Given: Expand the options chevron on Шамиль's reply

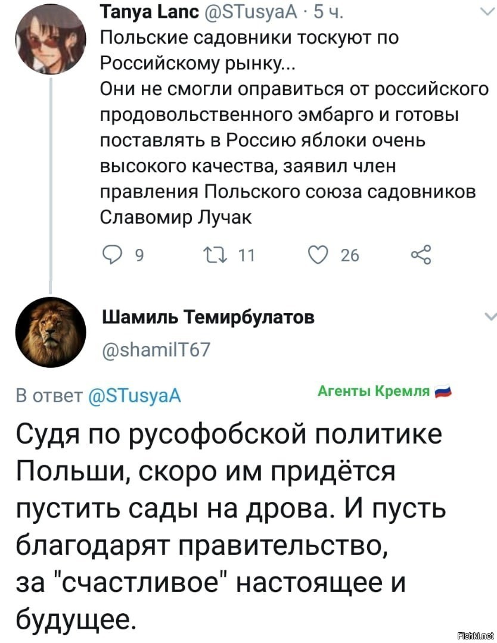Looking at the screenshot, I should point(490,316).
